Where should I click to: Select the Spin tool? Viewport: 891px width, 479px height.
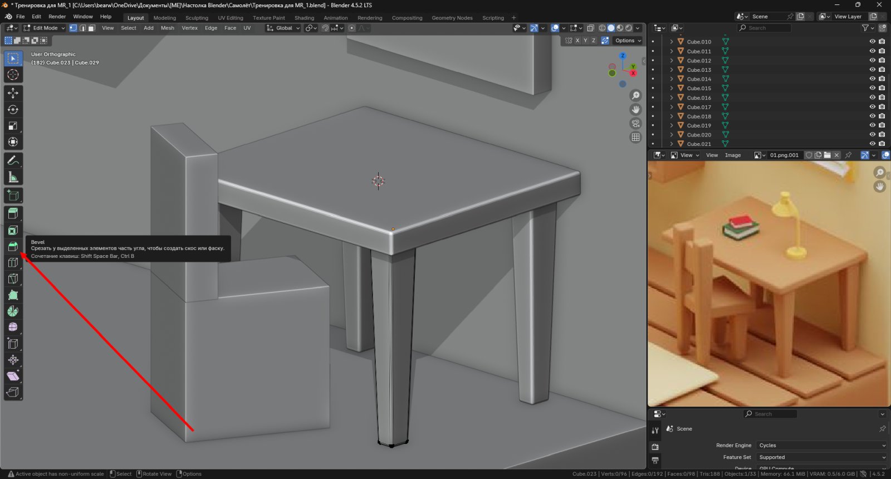(x=13, y=311)
